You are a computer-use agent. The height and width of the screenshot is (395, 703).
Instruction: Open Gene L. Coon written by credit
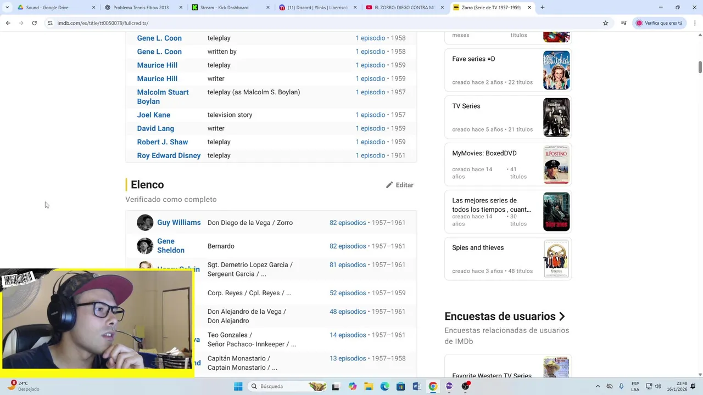(x=159, y=52)
